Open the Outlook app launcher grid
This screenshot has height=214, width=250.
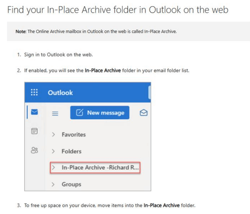click(x=34, y=92)
